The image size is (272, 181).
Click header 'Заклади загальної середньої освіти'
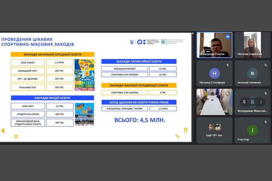[52, 55]
